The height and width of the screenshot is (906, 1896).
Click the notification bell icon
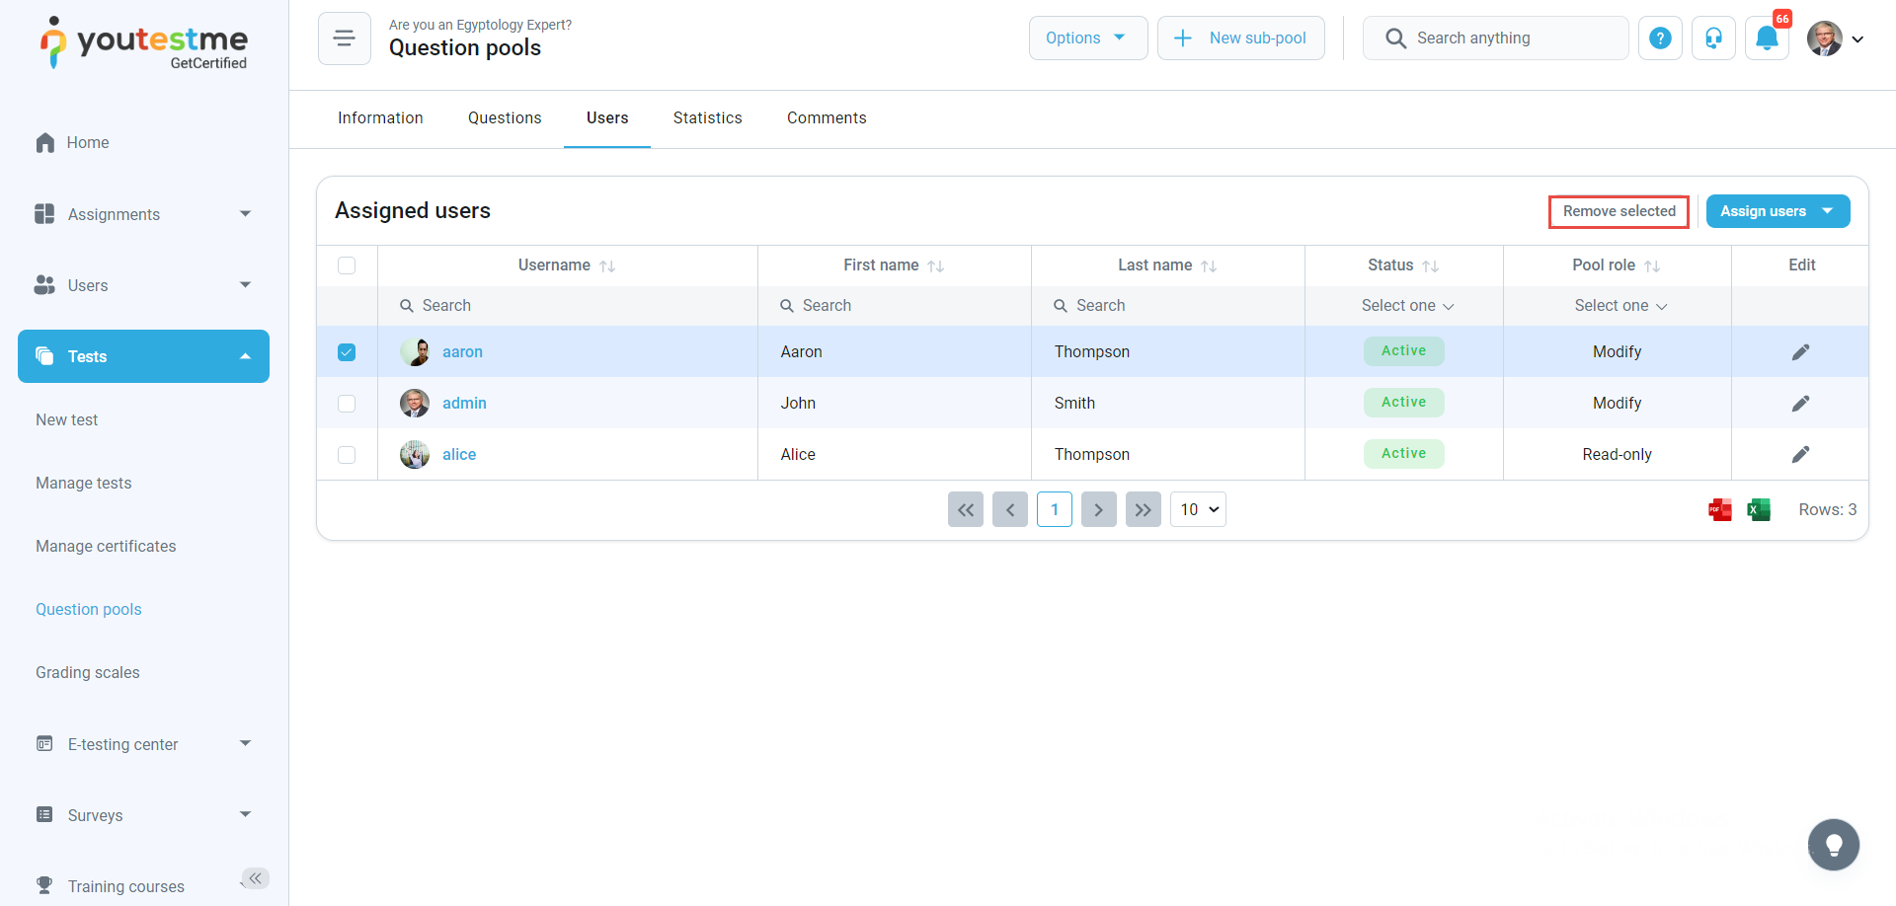pyautogui.click(x=1767, y=38)
